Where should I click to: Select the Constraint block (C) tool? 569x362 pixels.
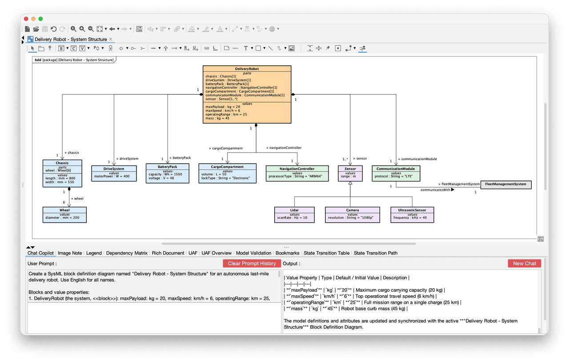coord(74,48)
